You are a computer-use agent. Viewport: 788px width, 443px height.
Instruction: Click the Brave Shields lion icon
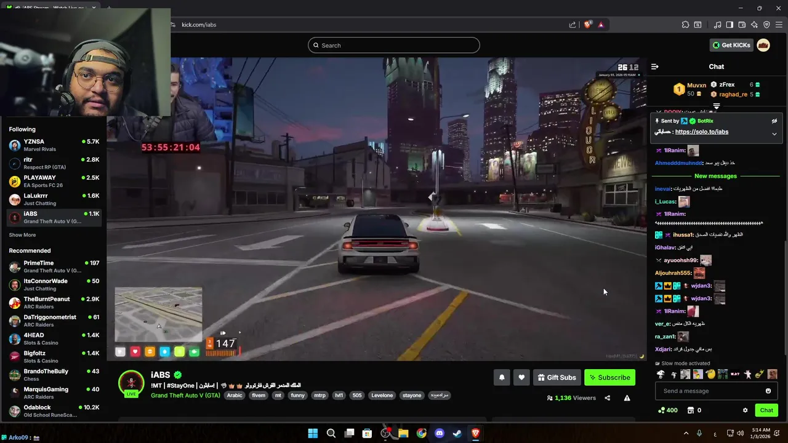point(587,25)
